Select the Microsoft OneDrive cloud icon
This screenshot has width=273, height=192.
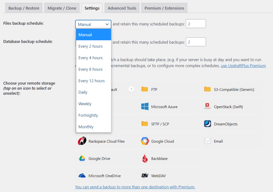click(x=82, y=176)
